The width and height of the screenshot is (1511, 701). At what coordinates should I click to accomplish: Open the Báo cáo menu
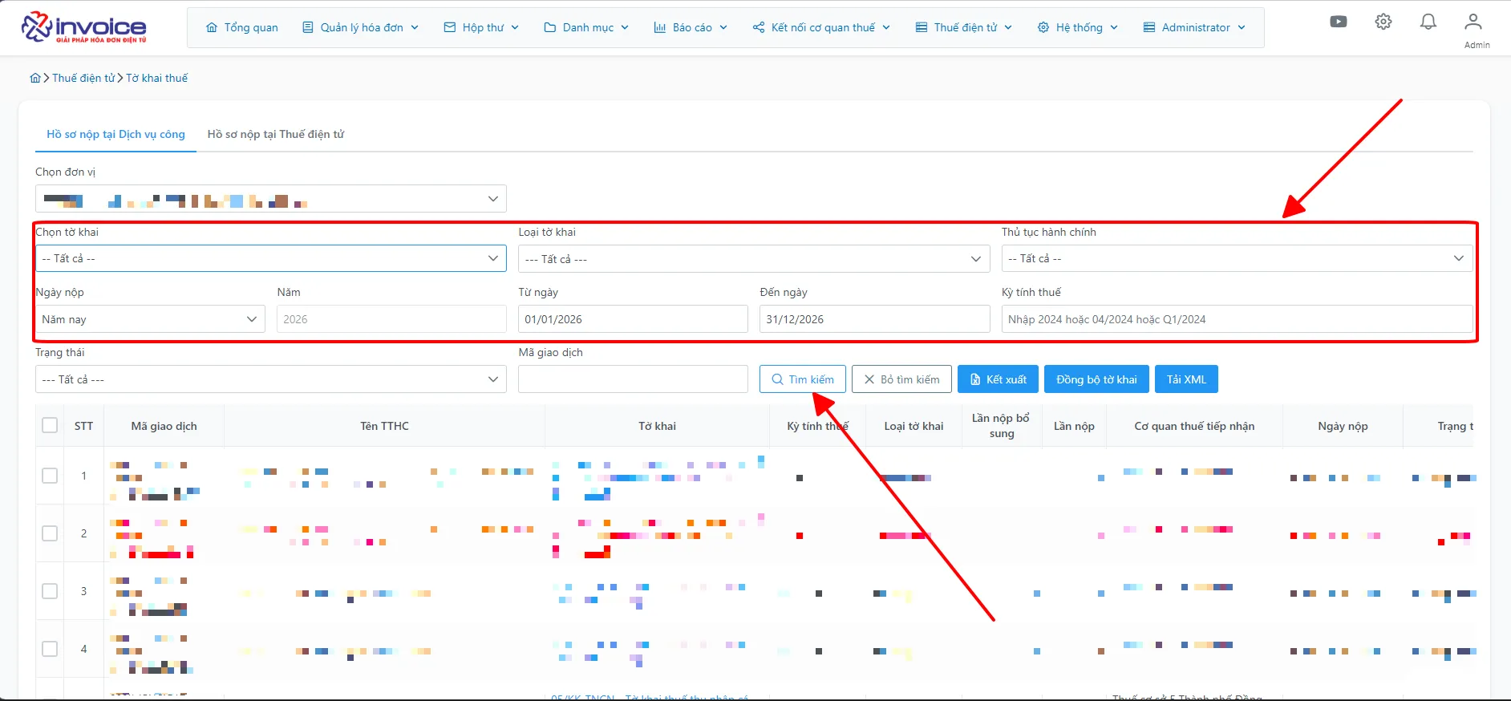tap(691, 27)
